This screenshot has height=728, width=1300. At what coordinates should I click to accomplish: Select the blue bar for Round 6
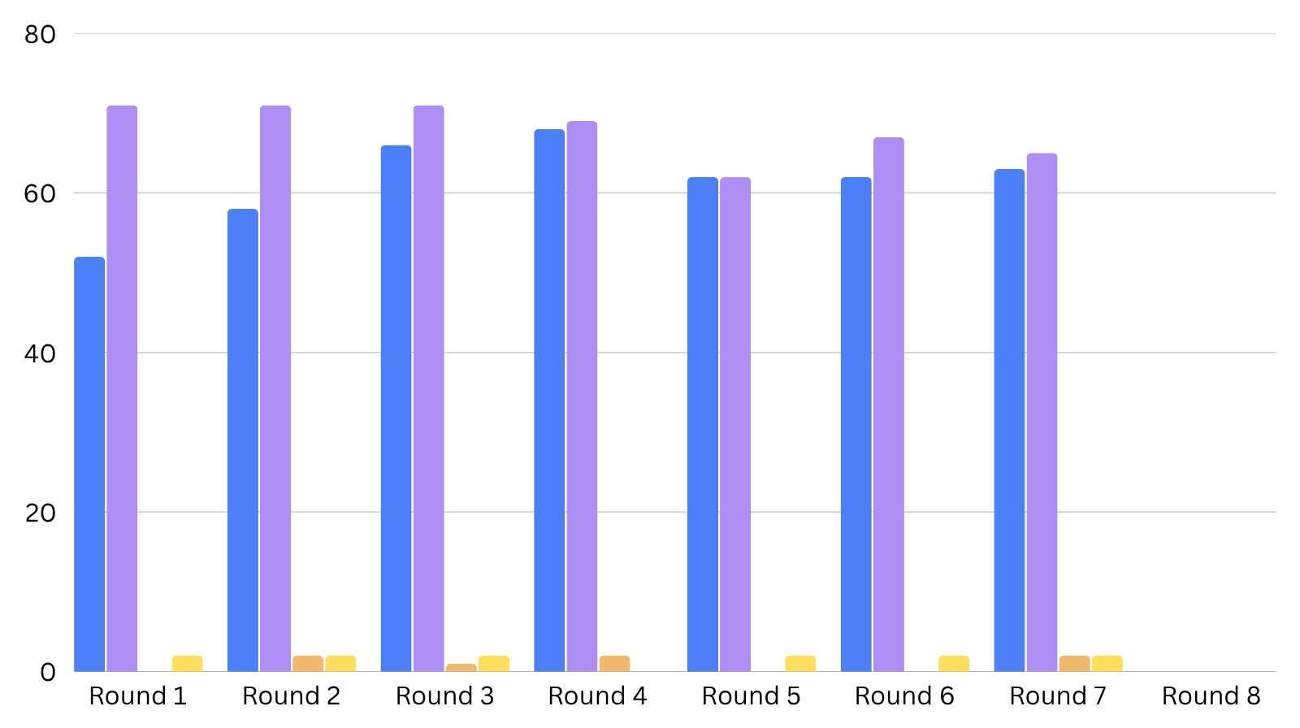pyautogui.click(x=856, y=424)
